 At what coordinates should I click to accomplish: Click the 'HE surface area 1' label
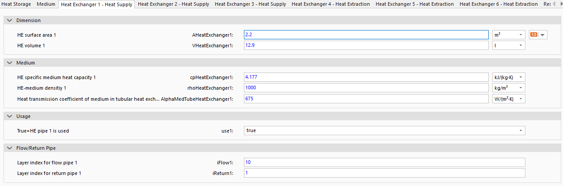pos(37,35)
